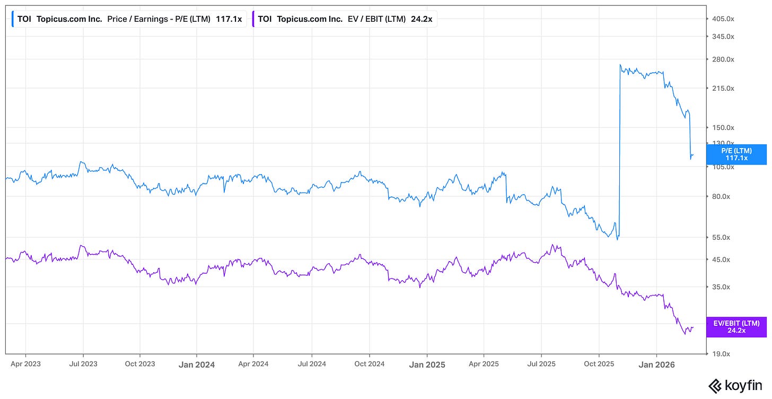Click the 215.0x y-axis value
Image resolution: width=772 pixels, height=399 pixels.
coord(723,88)
